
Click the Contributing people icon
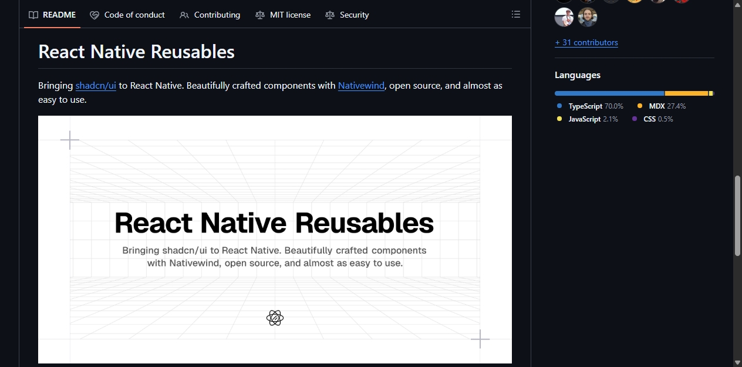(184, 15)
